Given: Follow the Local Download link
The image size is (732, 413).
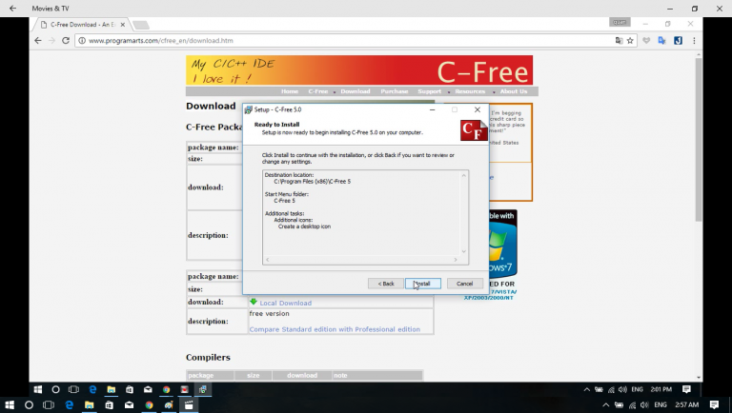Looking at the screenshot, I should pyautogui.click(x=285, y=303).
